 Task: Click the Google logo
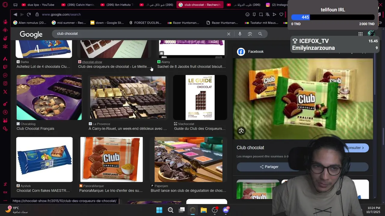31,34
